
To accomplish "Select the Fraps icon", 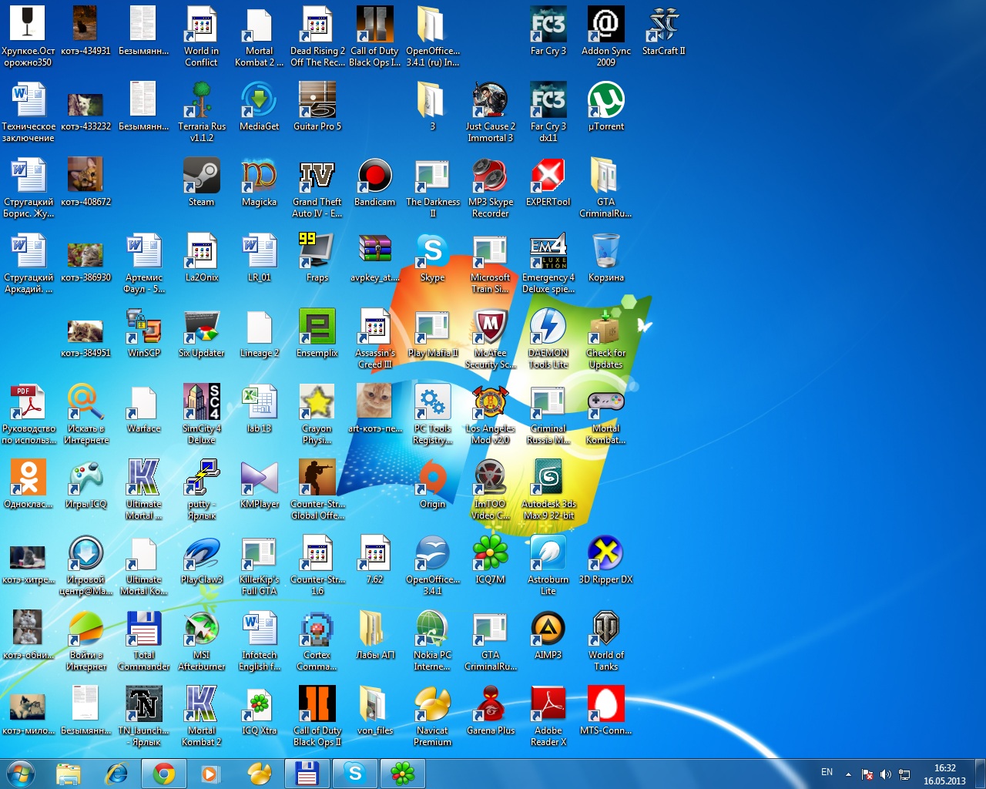I will click(x=317, y=258).
